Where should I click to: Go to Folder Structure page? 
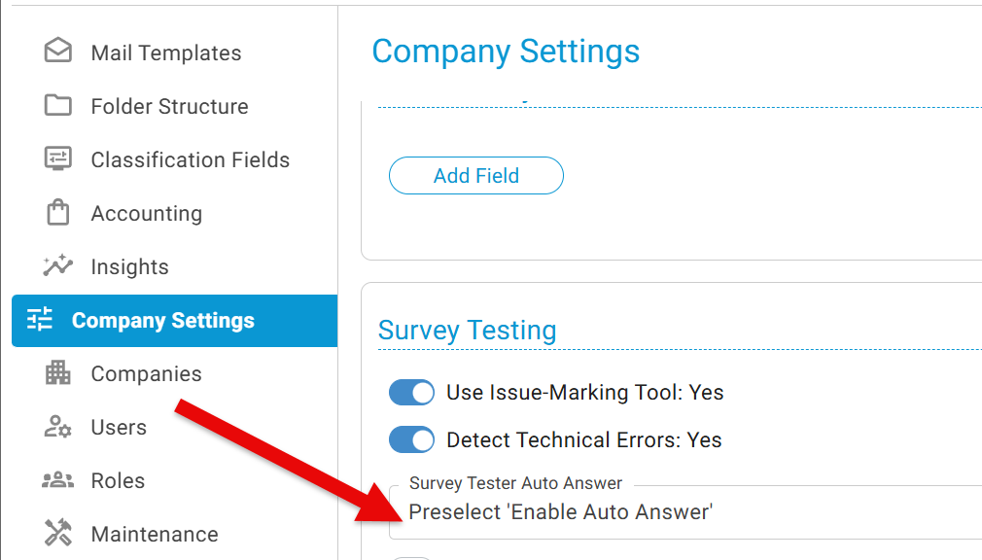(x=169, y=107)
